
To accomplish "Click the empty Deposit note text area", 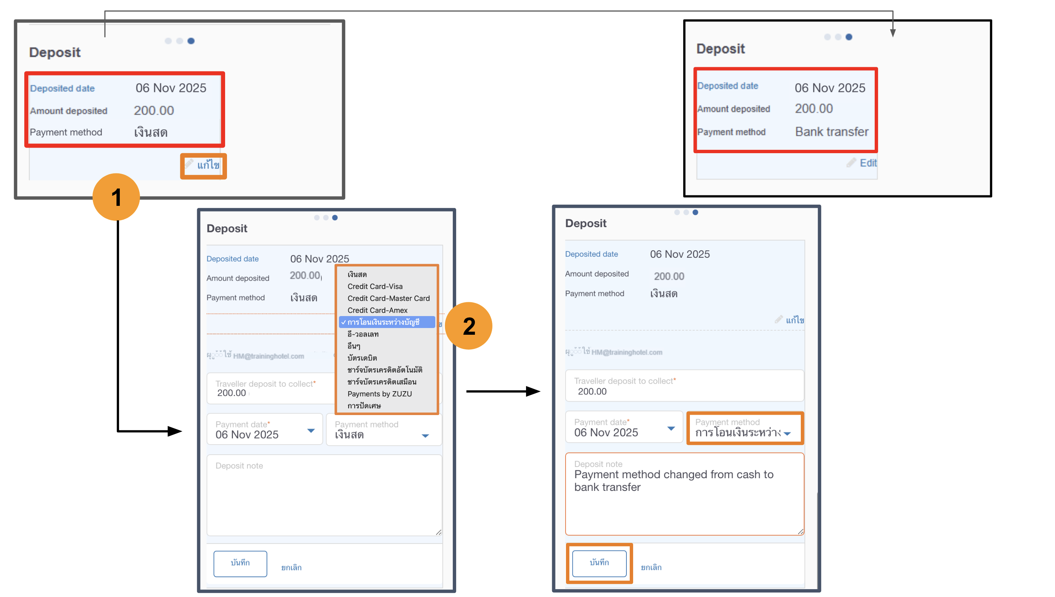I will (324, 496).
